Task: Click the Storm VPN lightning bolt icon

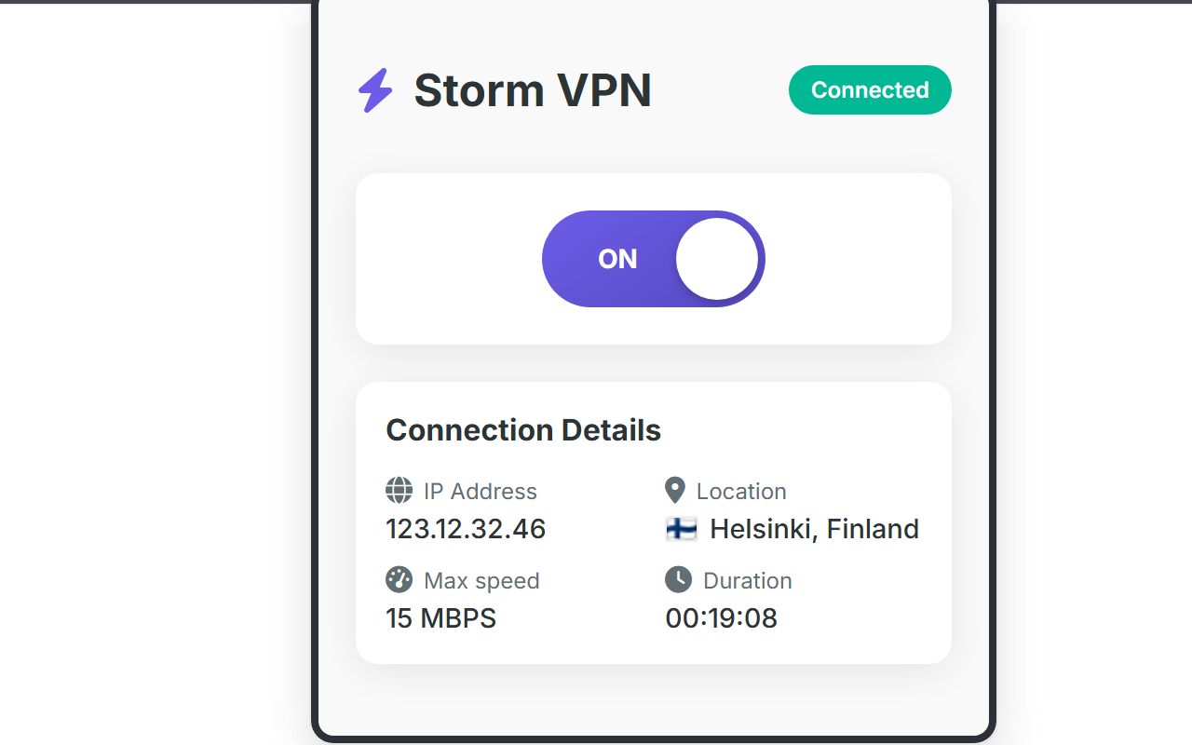Action: point(374,89)
